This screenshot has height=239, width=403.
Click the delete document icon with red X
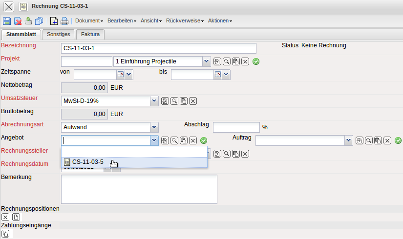[x=18, y=21]
